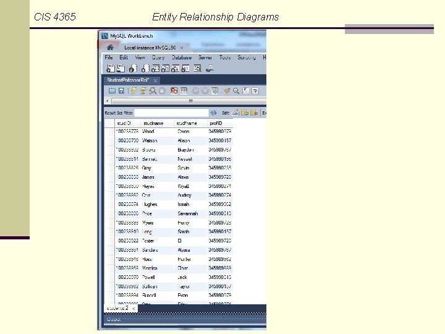
Task: Open the Scripting menu
Action: point(247,58)
